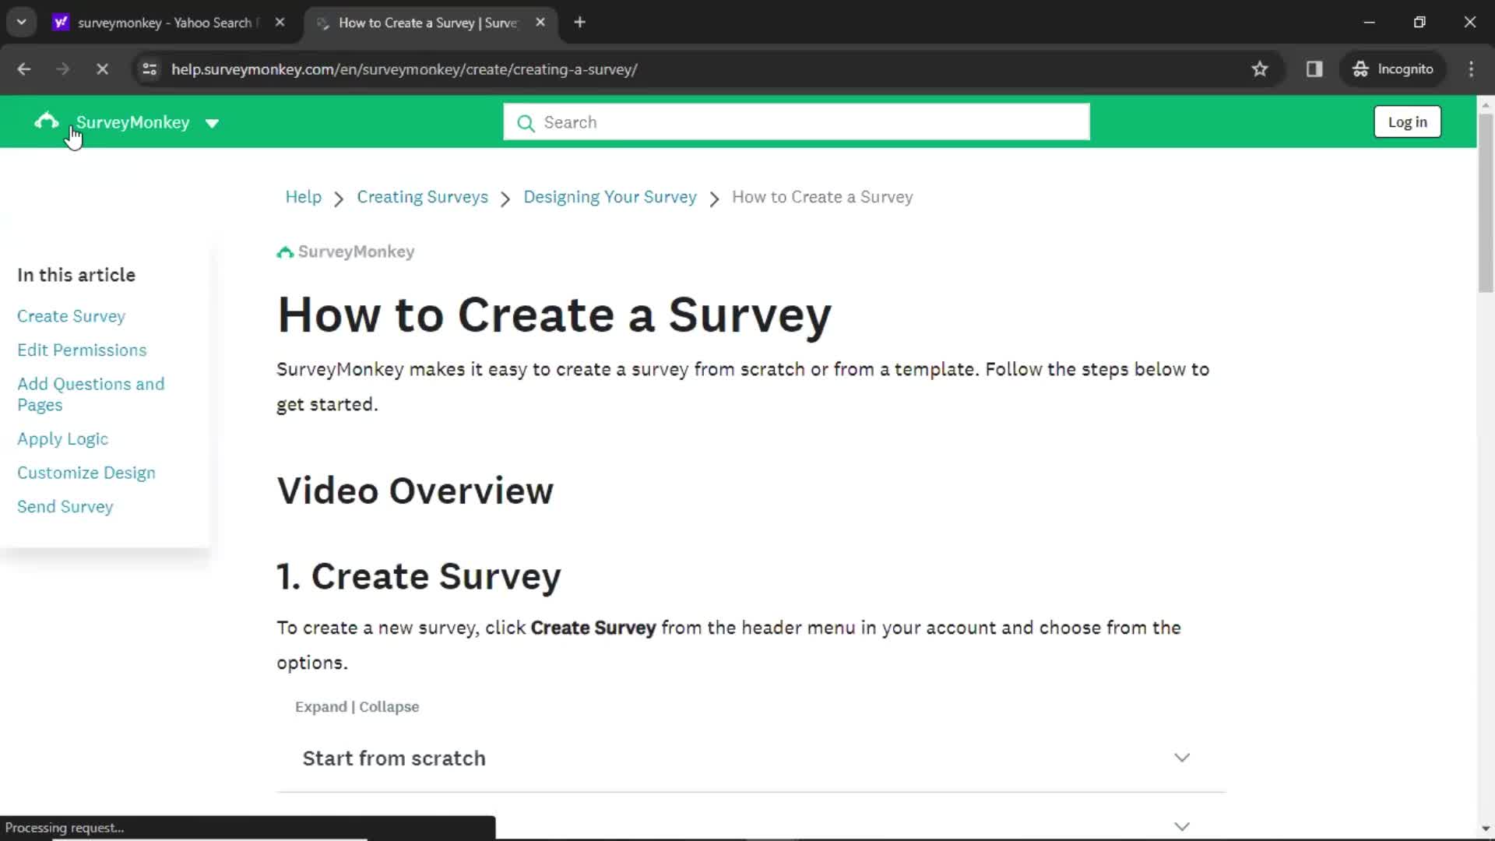
Task: Jump to Apply Logic section
Action: 62,439
